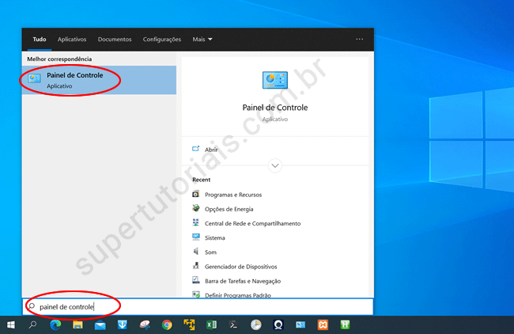
Task: Open the three-dot options menu
Action: pyautogui.click(x=360, y=39)
